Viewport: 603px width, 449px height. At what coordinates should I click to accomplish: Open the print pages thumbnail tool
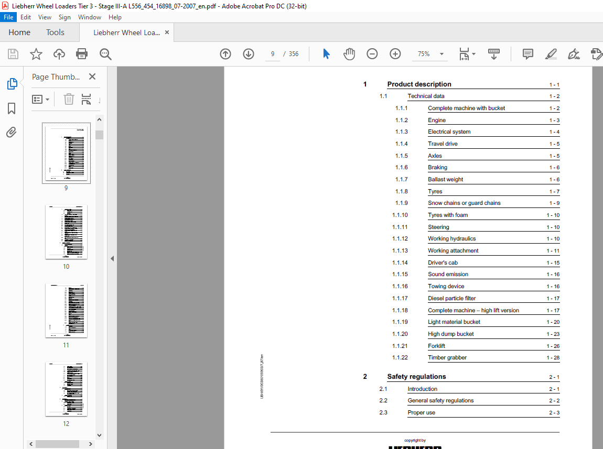pos(86,100)
